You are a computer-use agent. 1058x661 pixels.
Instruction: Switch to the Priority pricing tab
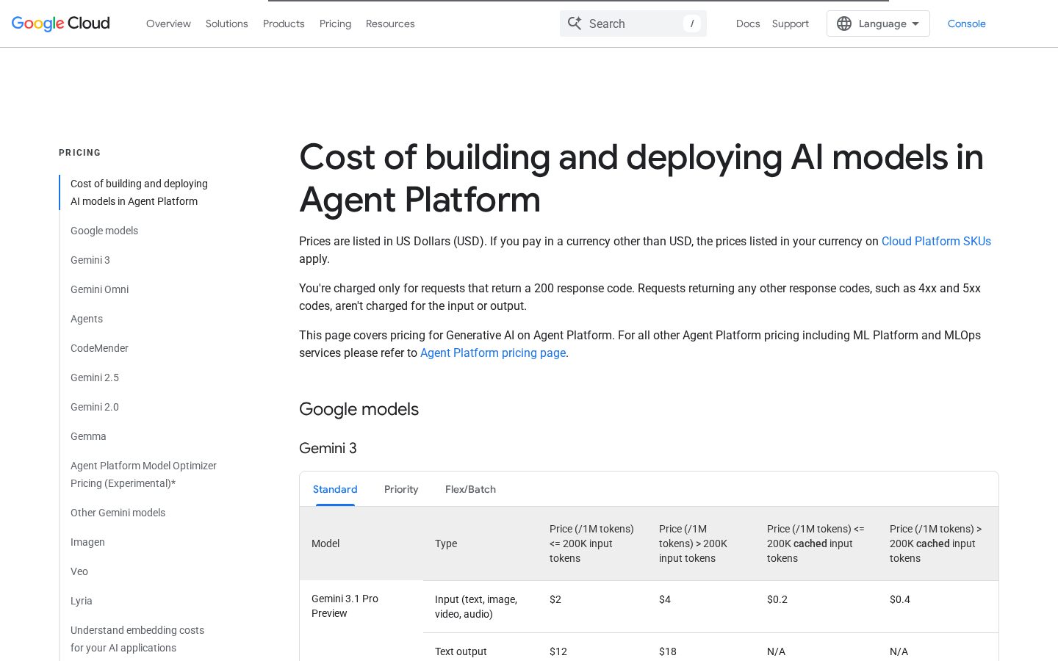401,489
